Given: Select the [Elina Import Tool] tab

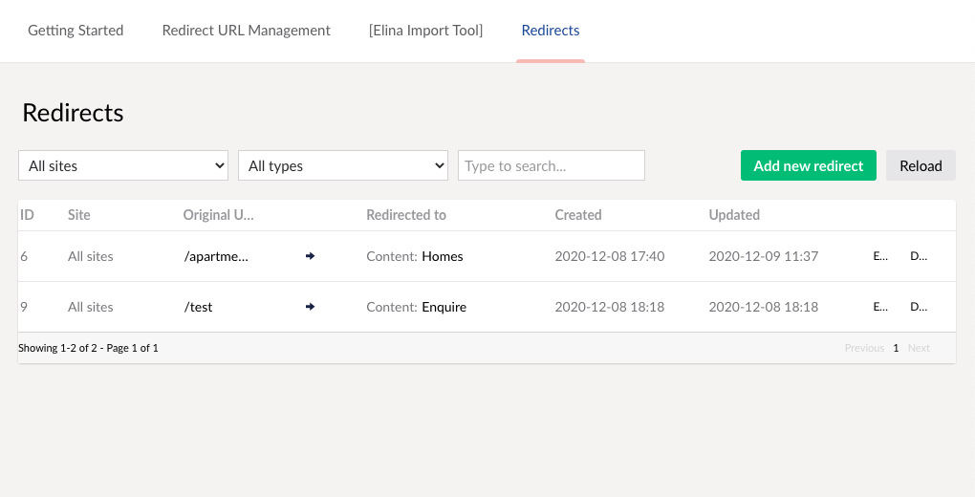Looking at the screenshot, I should point(425,31).
